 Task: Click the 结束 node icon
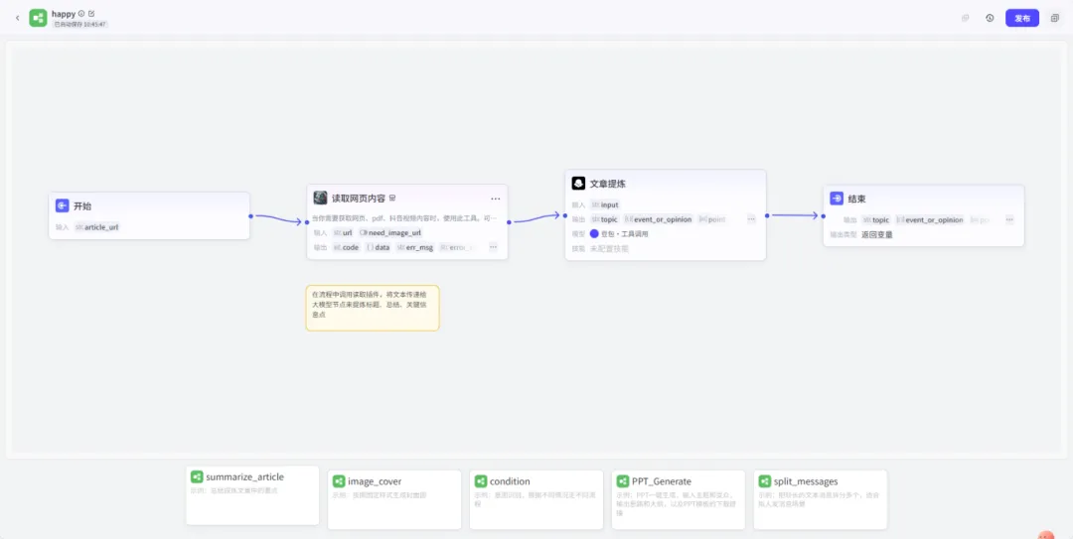click(x=837, y=199)
